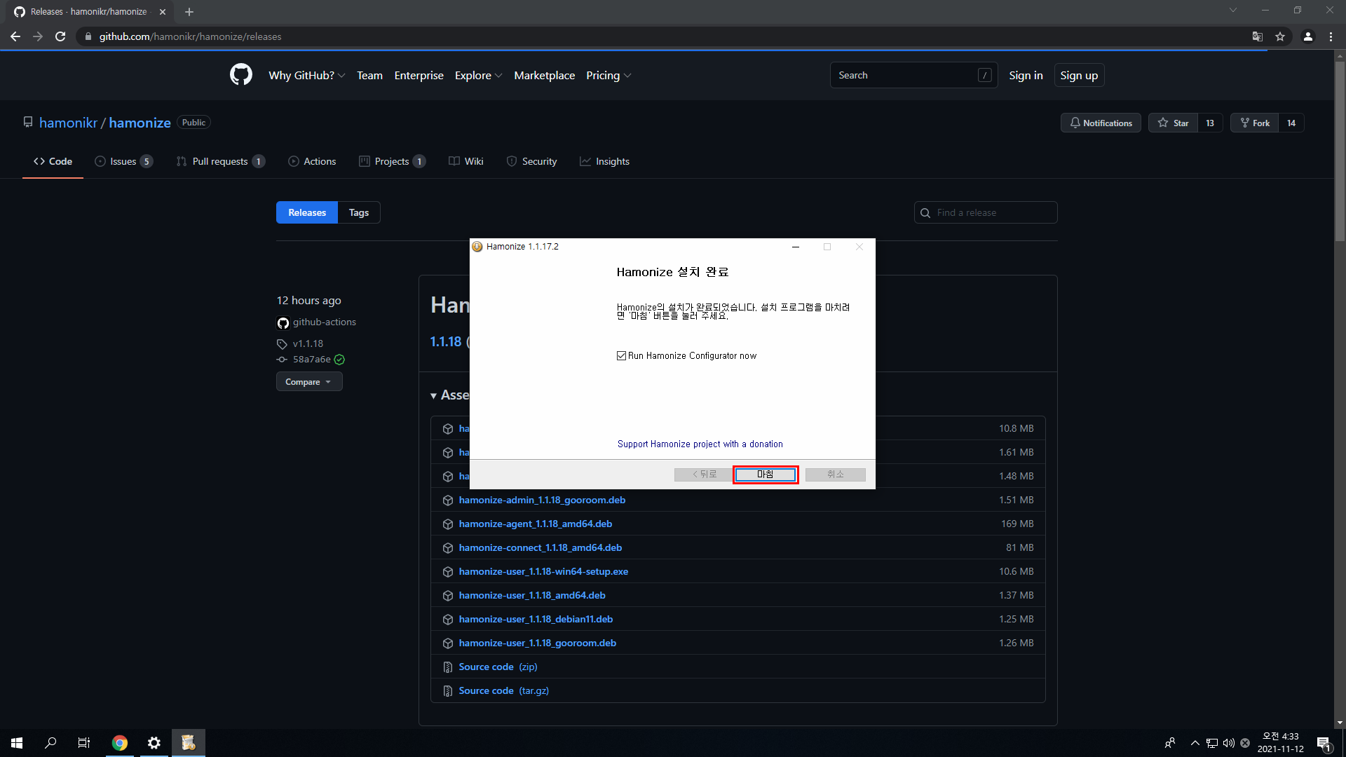Open the Team nav link
Screen dimensions: 1346x757
369,75
